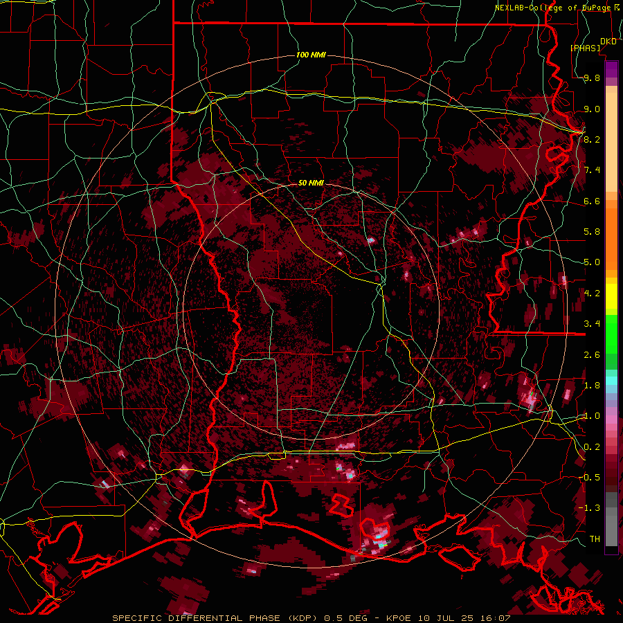This screenshot has height=623, width=623.
Task: Click the 1.8 scale value
Action: 592,386
